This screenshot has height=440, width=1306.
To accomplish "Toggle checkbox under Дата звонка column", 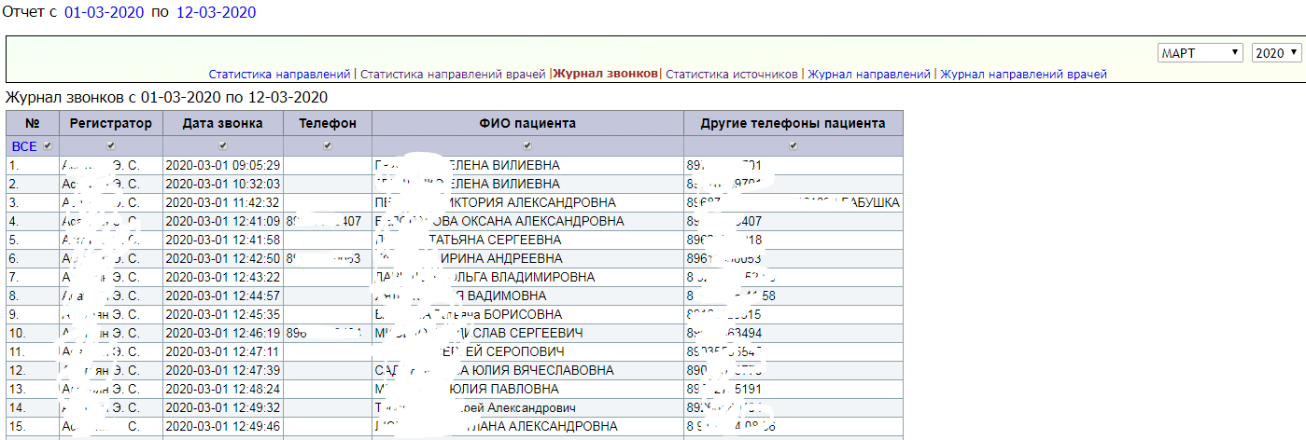I will pos(222,146).
